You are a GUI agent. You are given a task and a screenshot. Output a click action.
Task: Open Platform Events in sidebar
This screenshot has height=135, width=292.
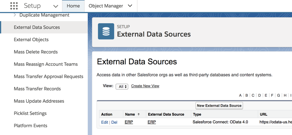tap(31, 126)
